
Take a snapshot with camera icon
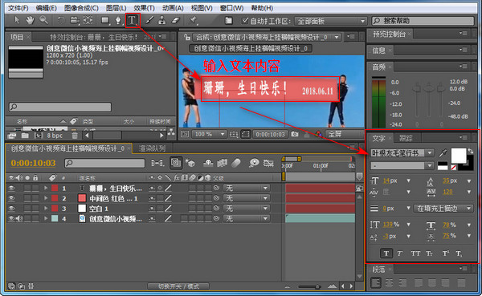click(x=295, y=134)
